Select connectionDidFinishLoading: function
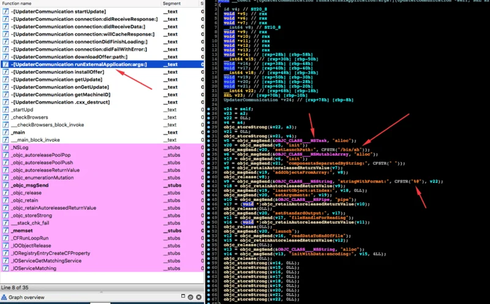 [x=79, y=42]
